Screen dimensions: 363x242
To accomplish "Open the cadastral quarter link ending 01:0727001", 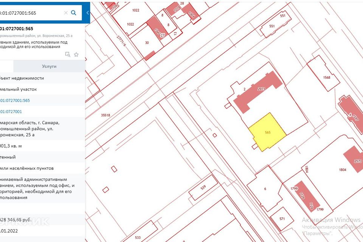I will (11, 112).
